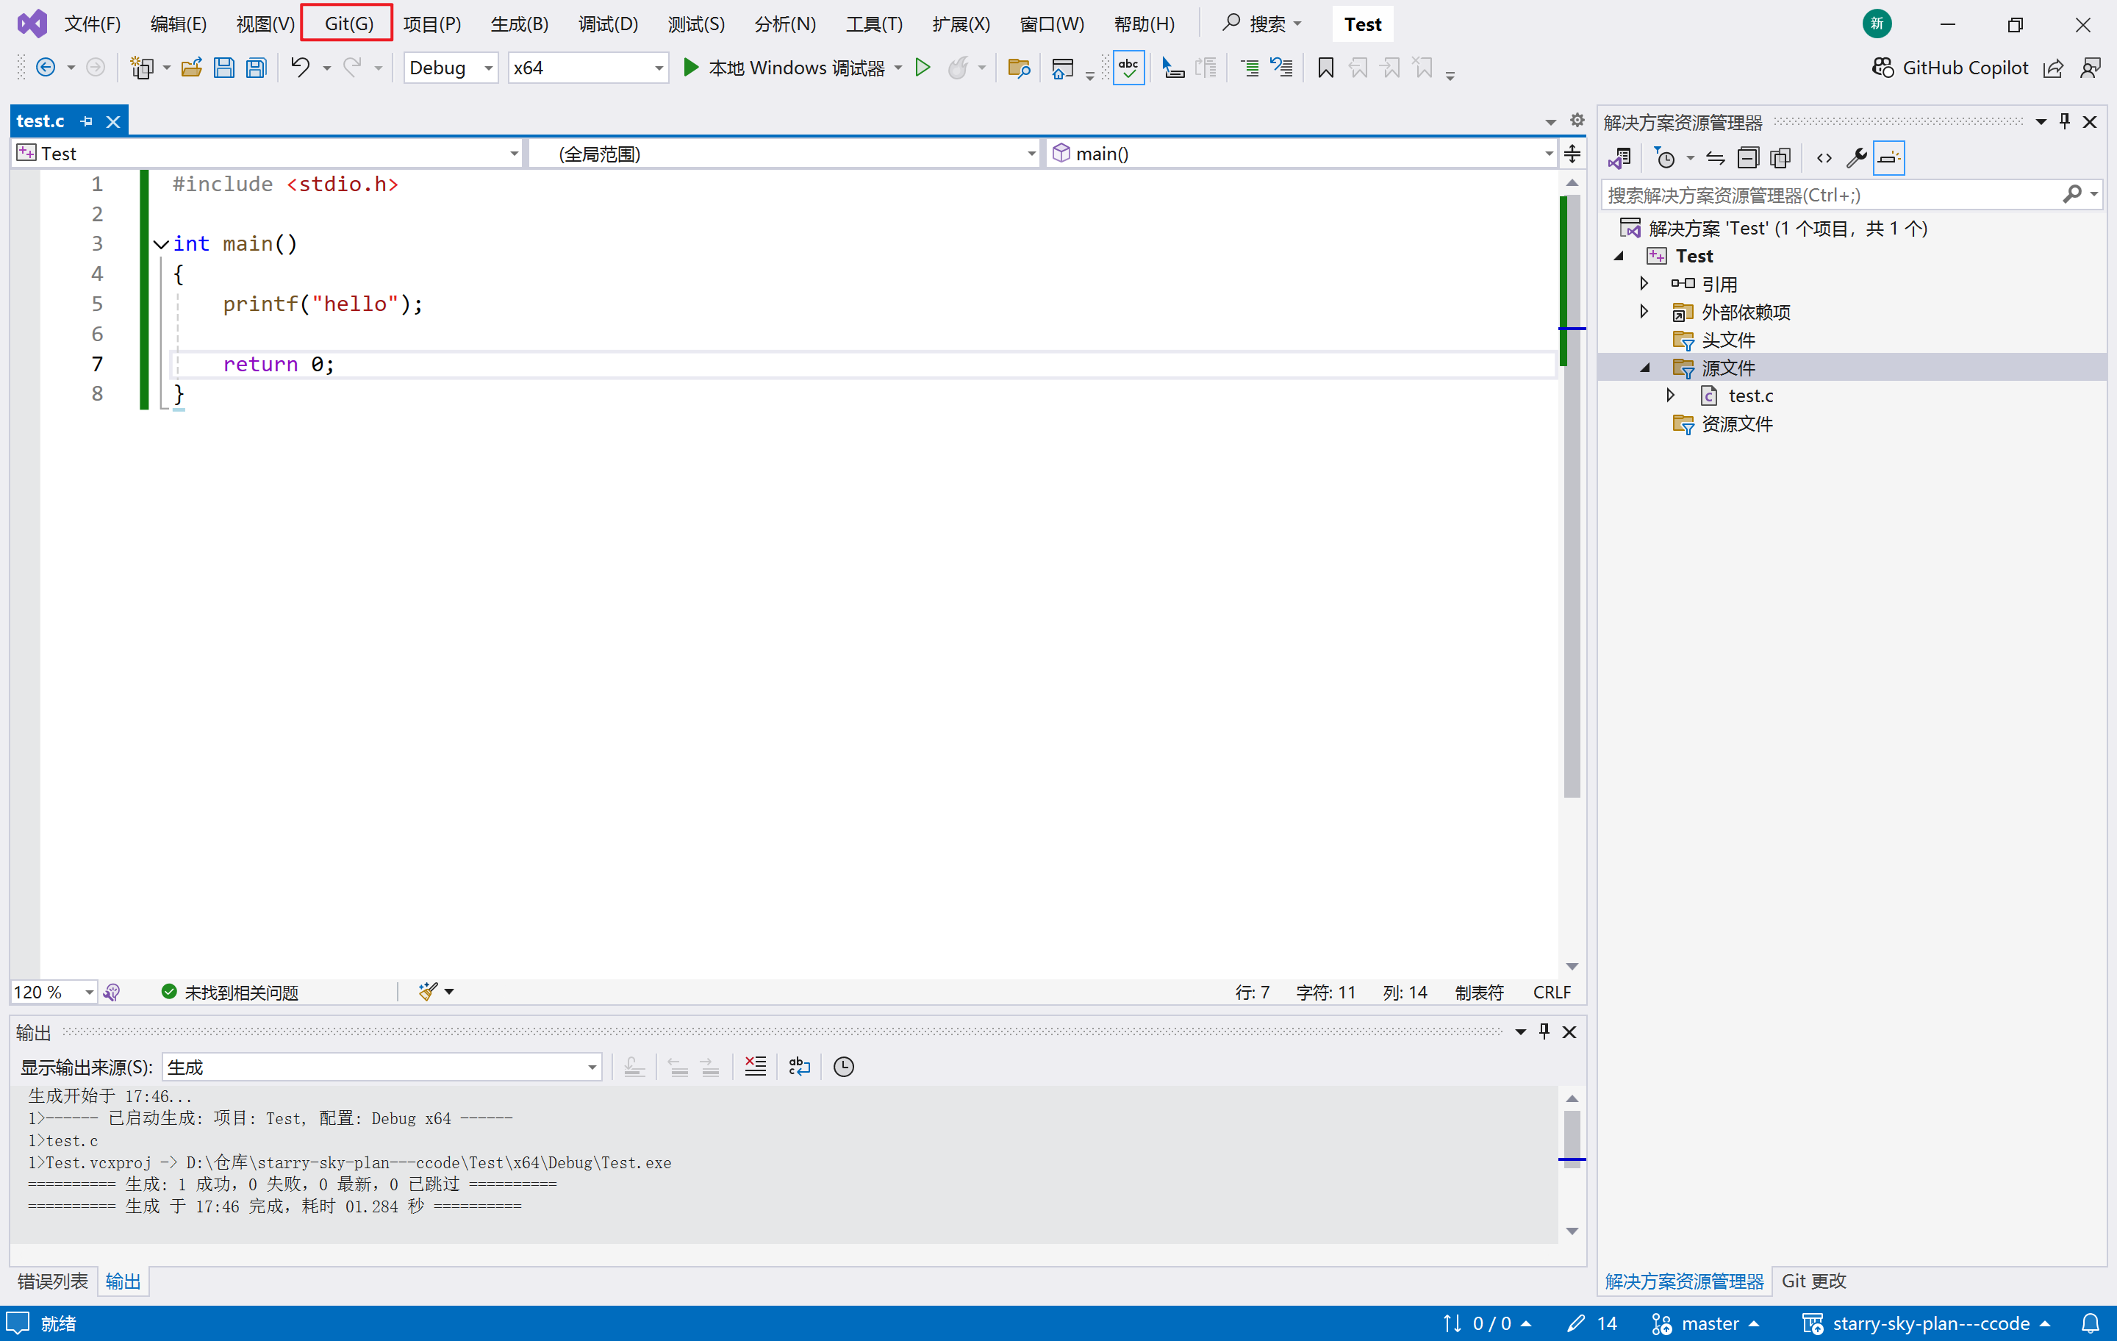
Task: Open the GitHub Copilot button
Action: (x=1949, y=68)
